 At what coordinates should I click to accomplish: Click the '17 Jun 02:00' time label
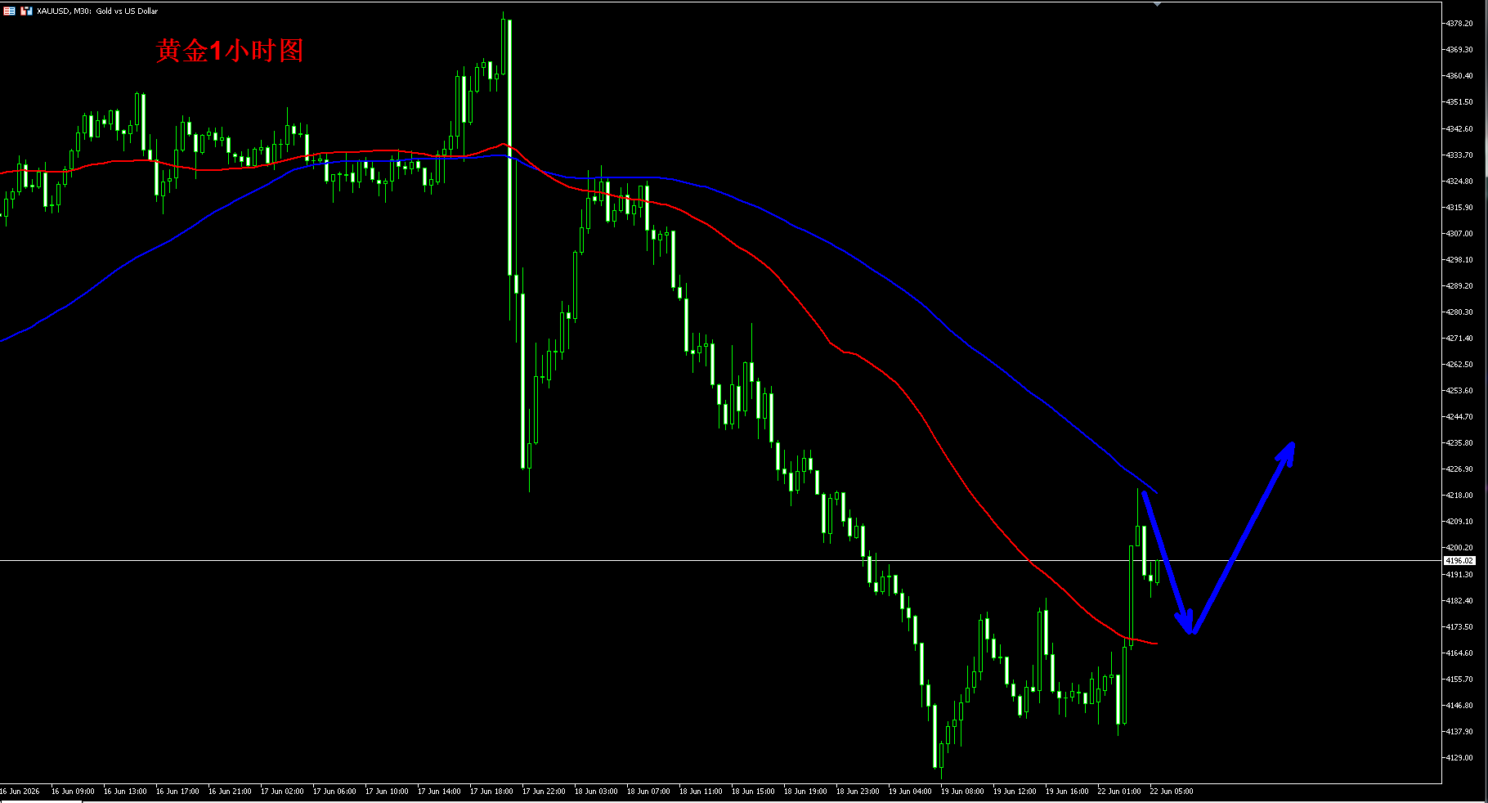coord(282,792)
